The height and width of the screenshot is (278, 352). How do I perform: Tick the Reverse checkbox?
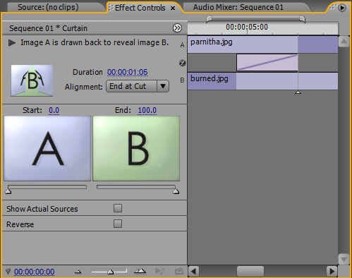click(118, 224)
